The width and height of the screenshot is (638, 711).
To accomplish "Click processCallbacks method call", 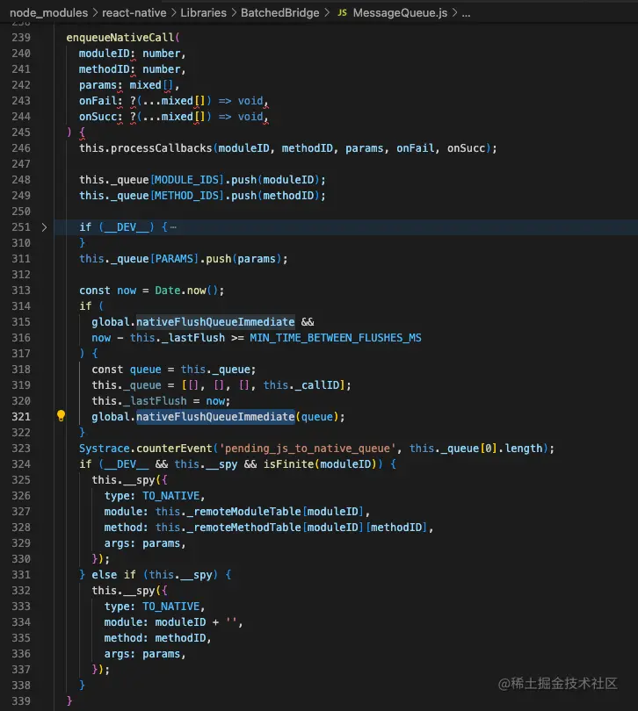I will pos(161,148).
